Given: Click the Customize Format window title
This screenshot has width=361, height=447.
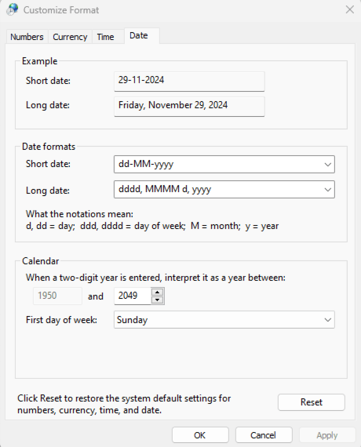Looking at the screenshot, I should (x=61, y=10).
